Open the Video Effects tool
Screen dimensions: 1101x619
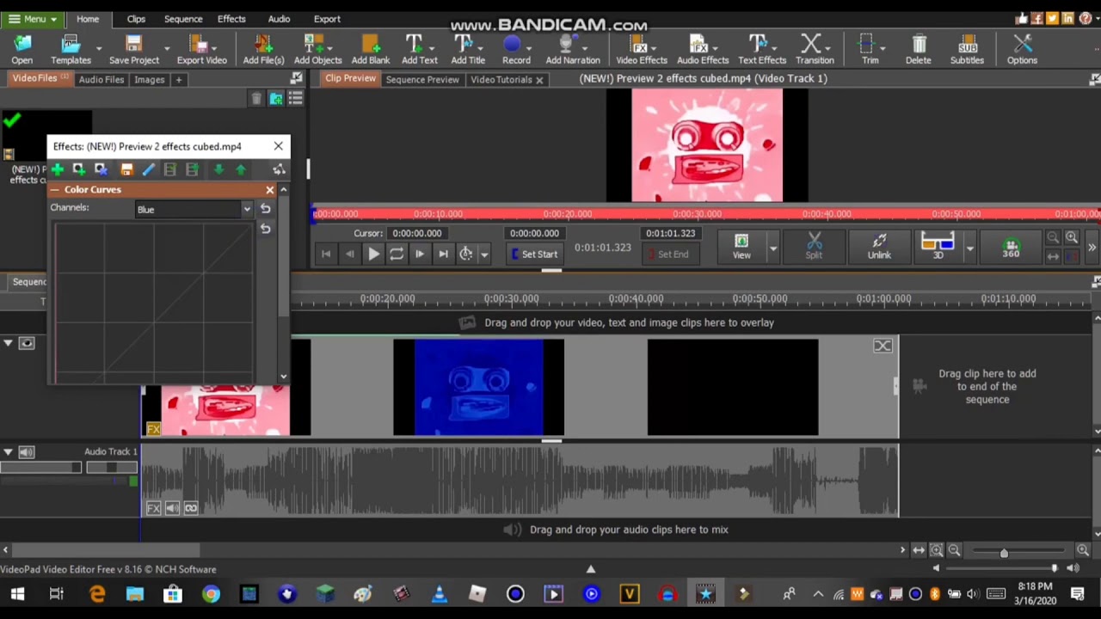click(641, 49)
